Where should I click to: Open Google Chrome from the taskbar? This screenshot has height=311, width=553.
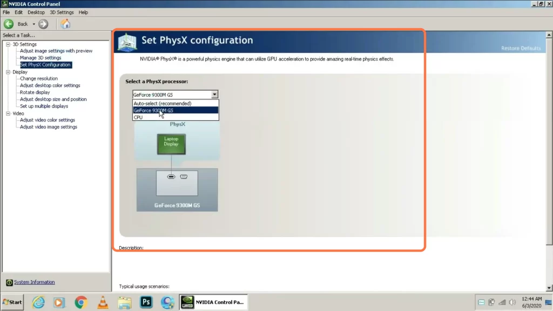click(x=81, y=302)
